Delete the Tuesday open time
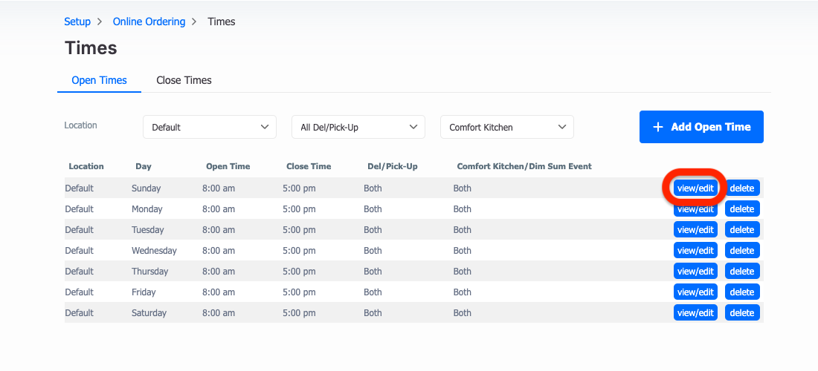The image size is (818, 371). [x=742, y=229]
